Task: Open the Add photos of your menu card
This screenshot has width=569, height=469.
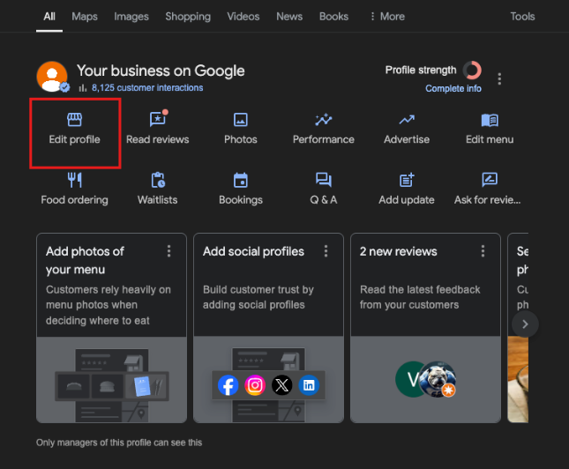Action: click(111, 328)
